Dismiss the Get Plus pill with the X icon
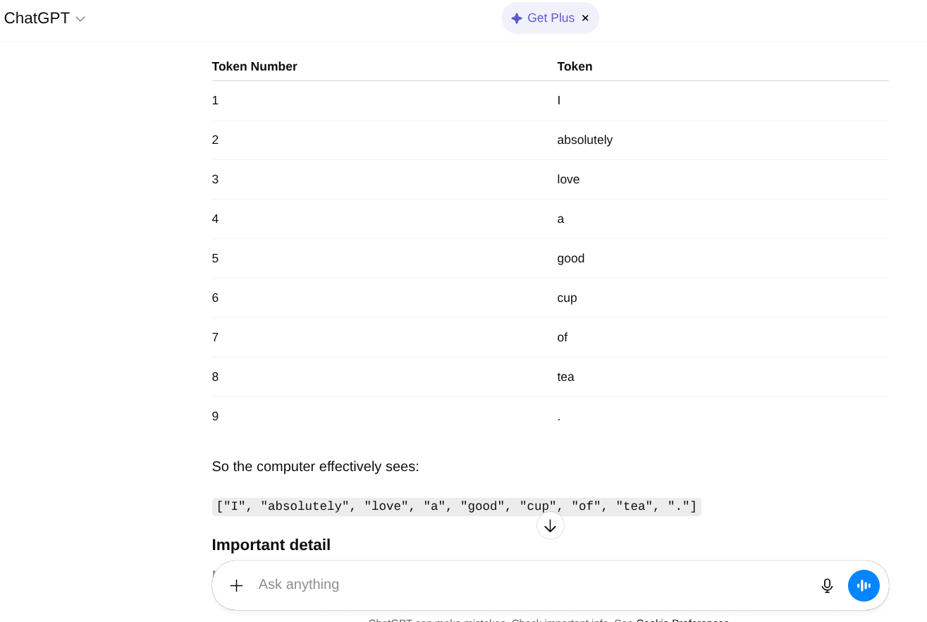This screenshot has height=622, width=927. coord(585,18)
